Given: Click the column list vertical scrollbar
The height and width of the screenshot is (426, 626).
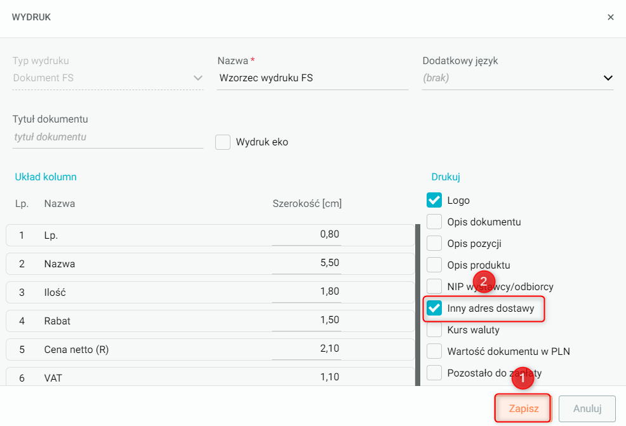Looking at the screenshot, I should (x=417, y=305).
